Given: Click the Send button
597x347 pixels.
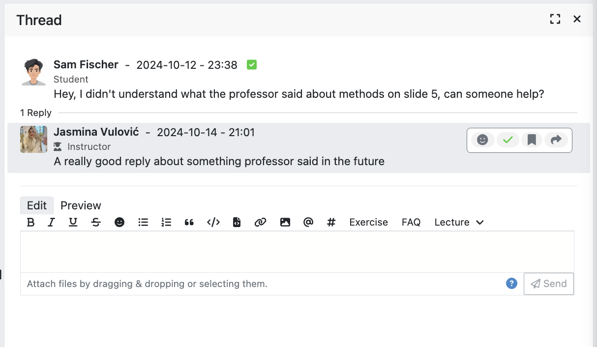Looking at the screenshot, I should coord(549,284).
